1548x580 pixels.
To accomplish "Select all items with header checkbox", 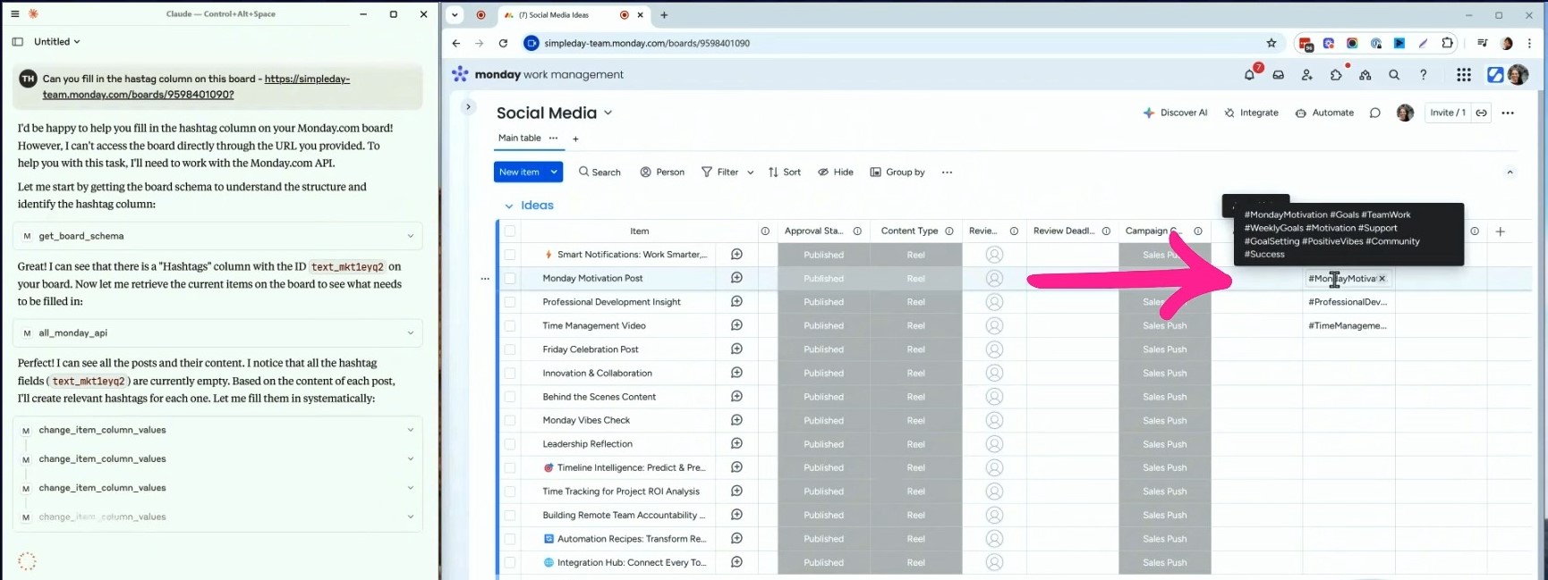I will [x=510, y=231].
